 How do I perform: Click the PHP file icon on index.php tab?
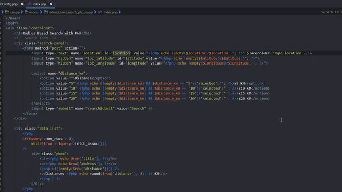coord(29,4)
